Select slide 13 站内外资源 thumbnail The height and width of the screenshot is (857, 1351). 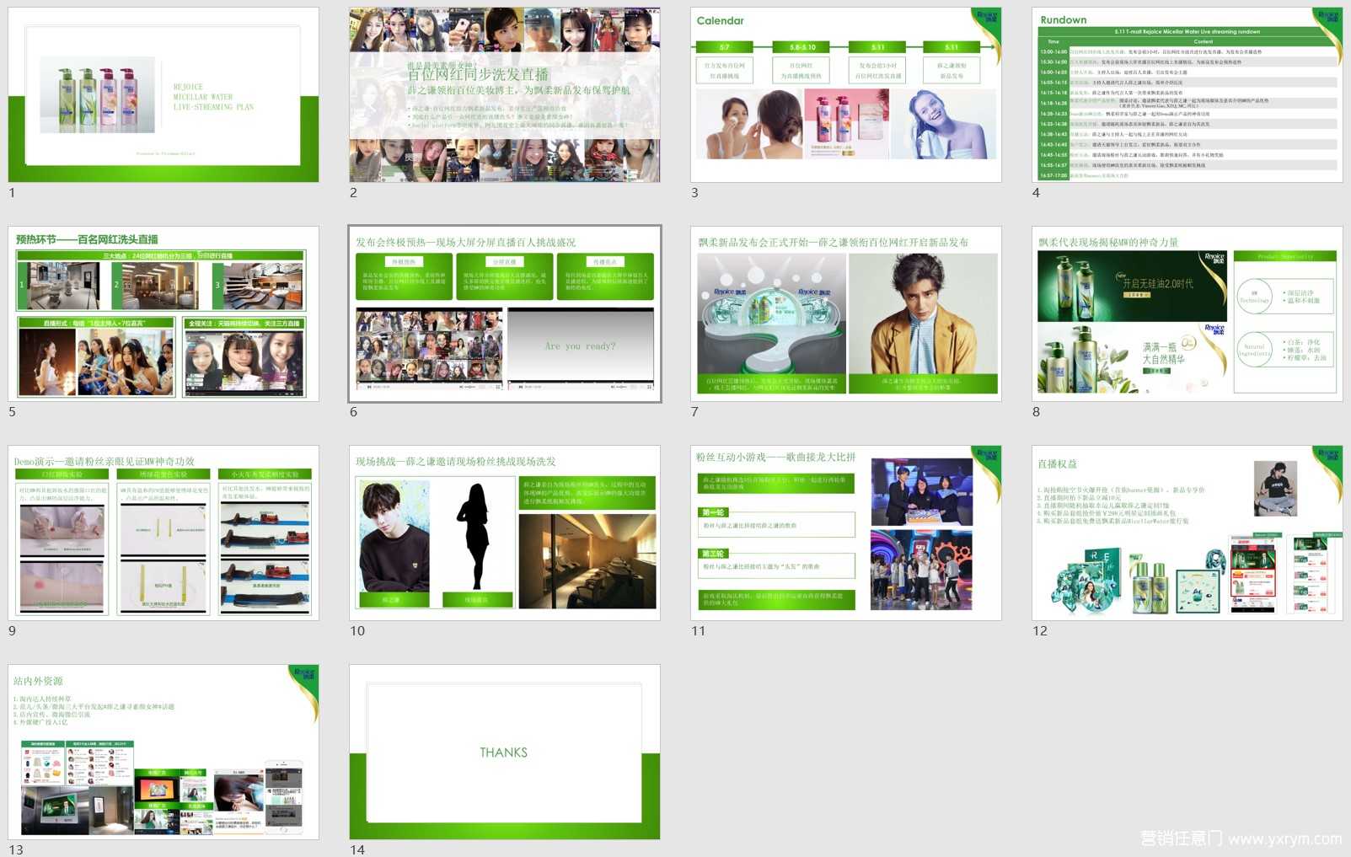coord(164,752)
